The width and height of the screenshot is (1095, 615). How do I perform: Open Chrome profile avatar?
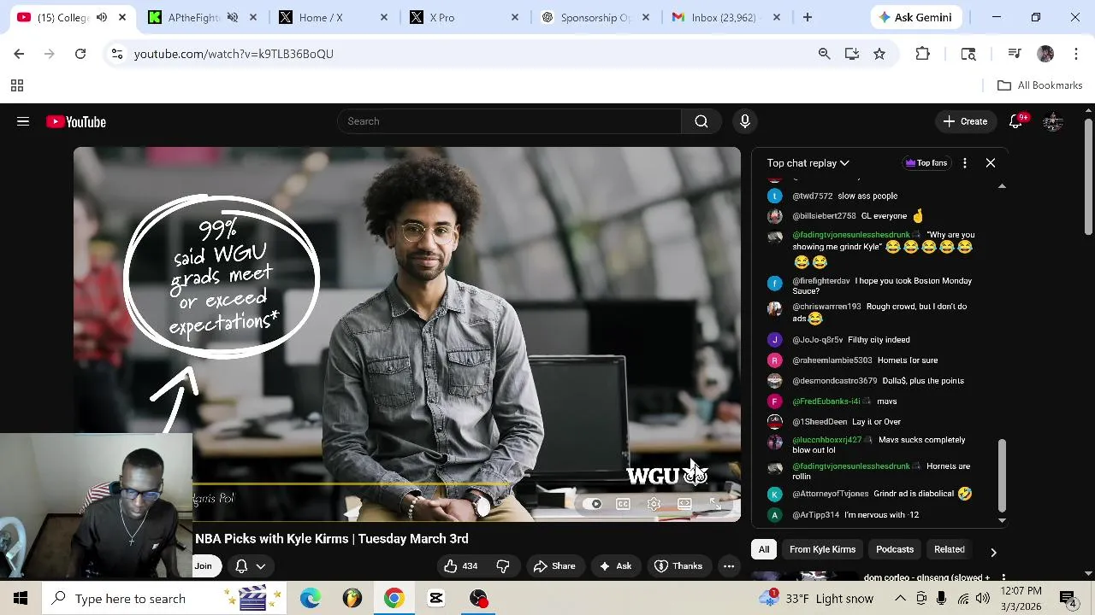[x=1045, y=54]
